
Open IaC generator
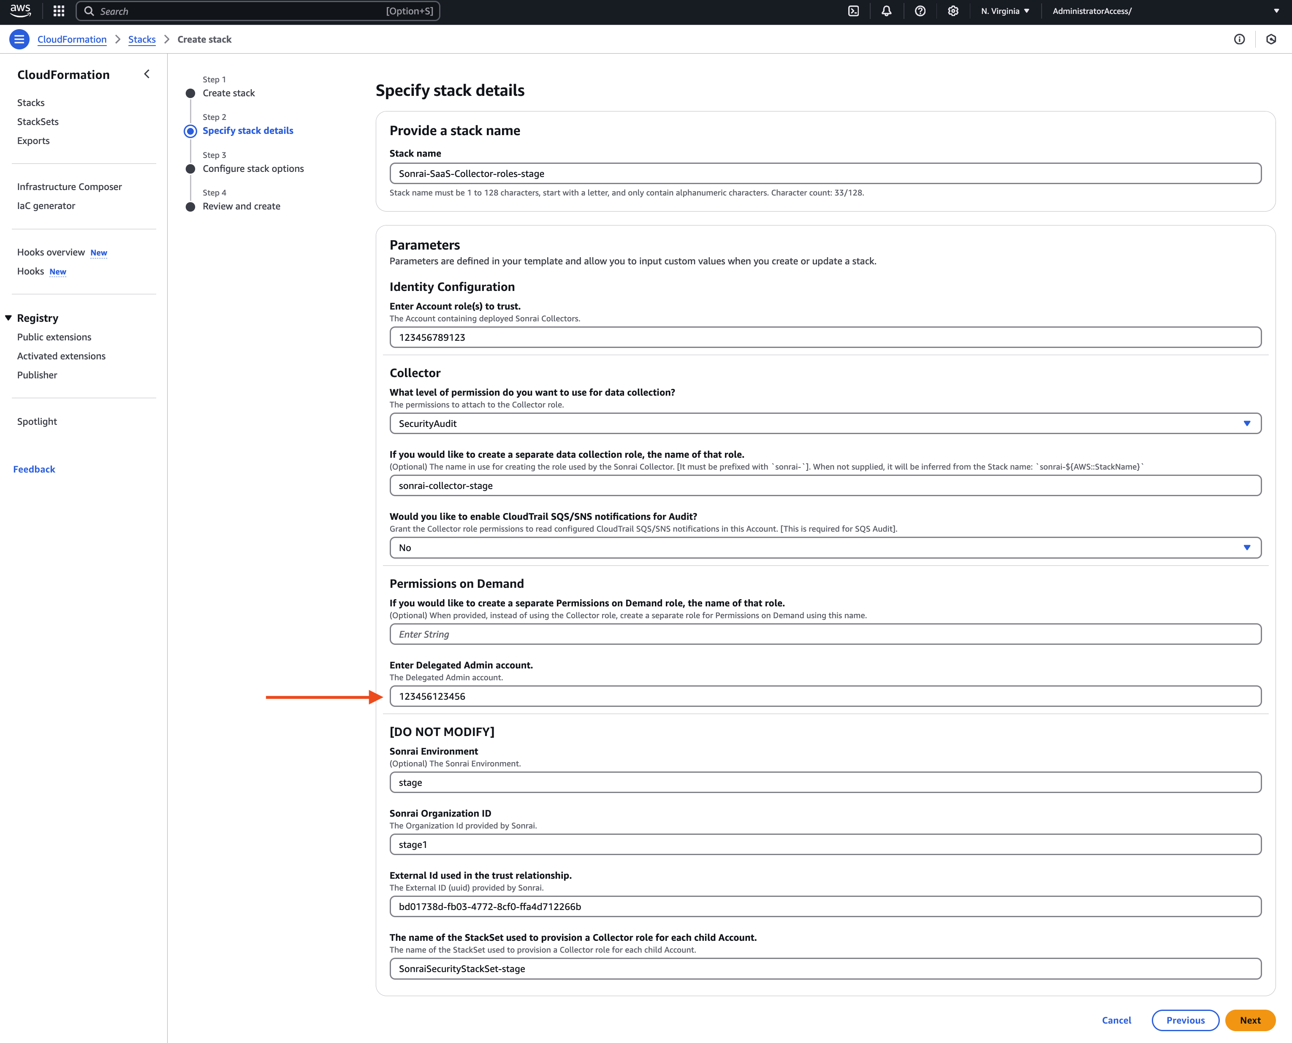[x=46, y=206]
